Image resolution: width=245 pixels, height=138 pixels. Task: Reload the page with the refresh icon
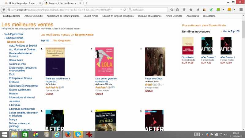click(125, 10)
